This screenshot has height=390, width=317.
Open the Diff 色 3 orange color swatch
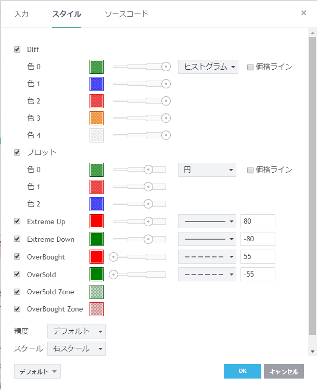tap(96, 118)
